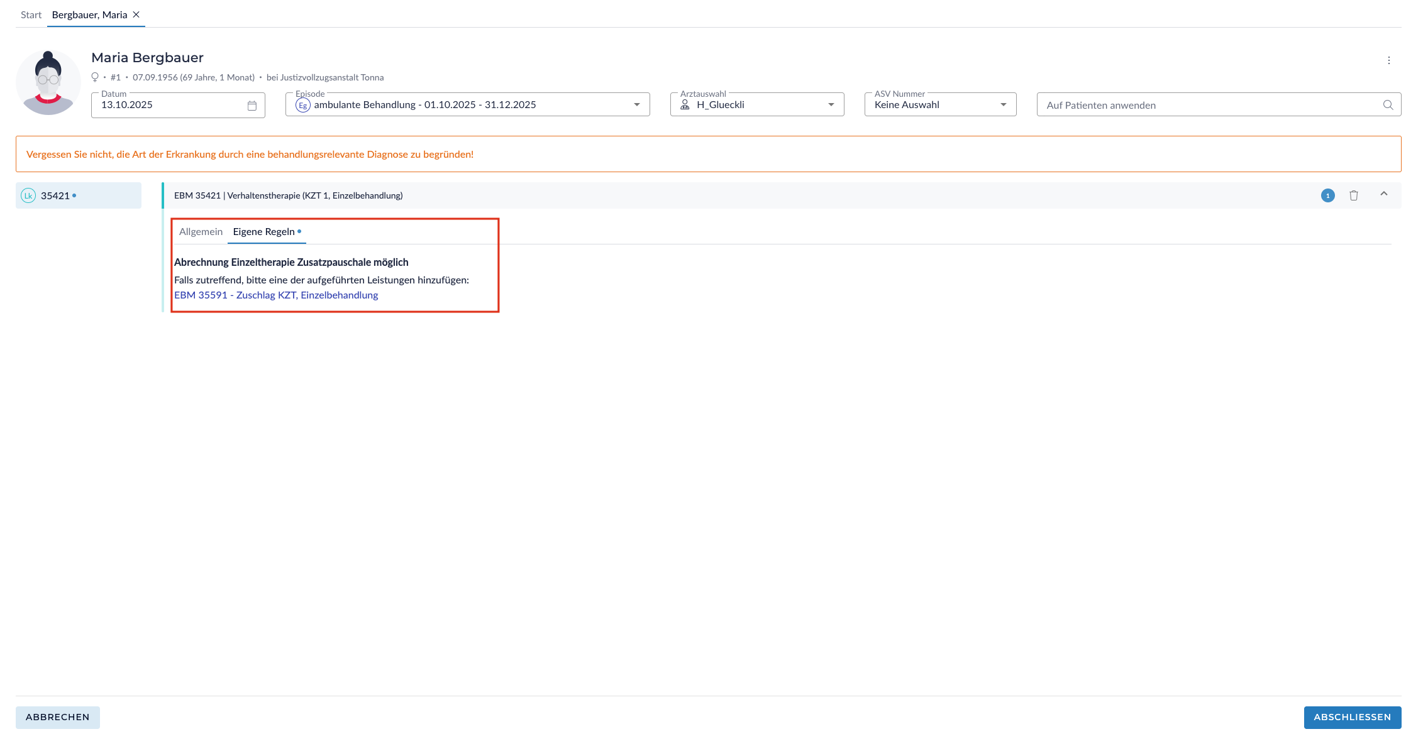Collapse the EBM 35421 section chevron
This screenshot has width=1406, height=734.
point(1383,194)
